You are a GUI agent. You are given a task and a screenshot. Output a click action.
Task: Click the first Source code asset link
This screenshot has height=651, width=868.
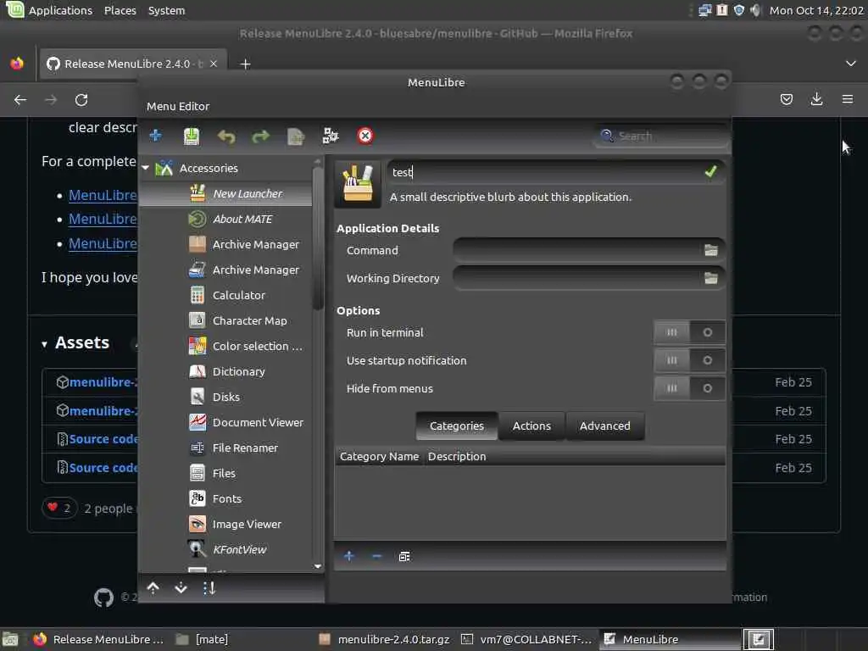tap(103, 439)
